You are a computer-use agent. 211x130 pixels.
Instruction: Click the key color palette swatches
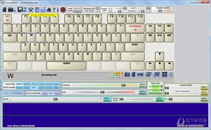117,75
